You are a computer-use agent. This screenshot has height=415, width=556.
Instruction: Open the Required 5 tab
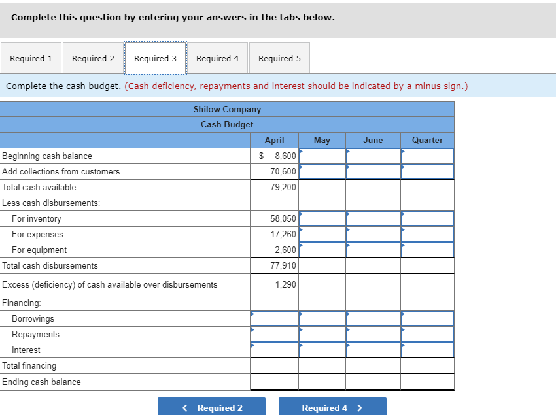(279, 58)
